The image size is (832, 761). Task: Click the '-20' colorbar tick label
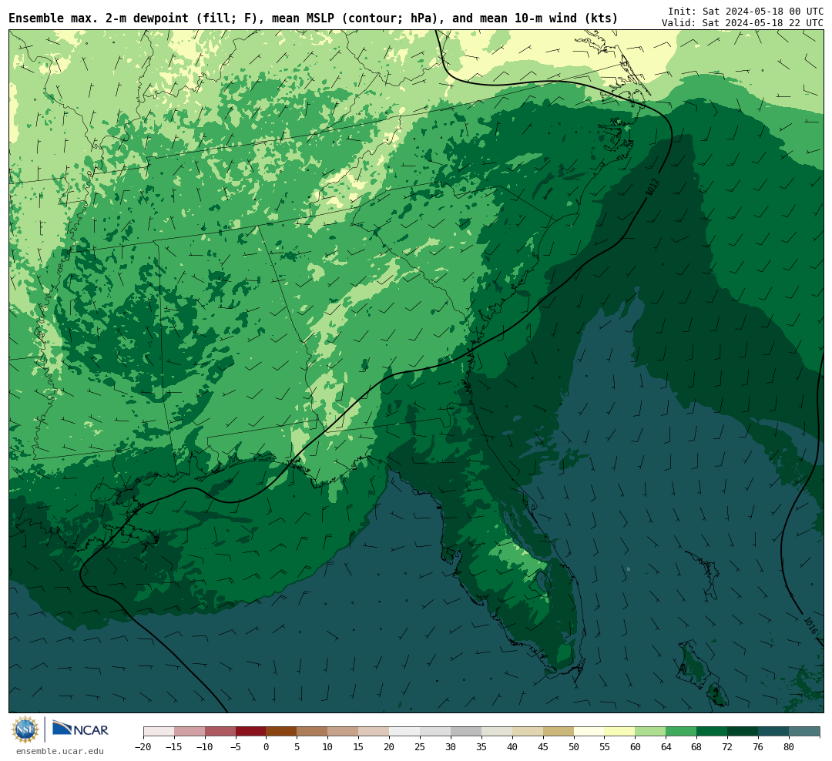click(143, 747)
